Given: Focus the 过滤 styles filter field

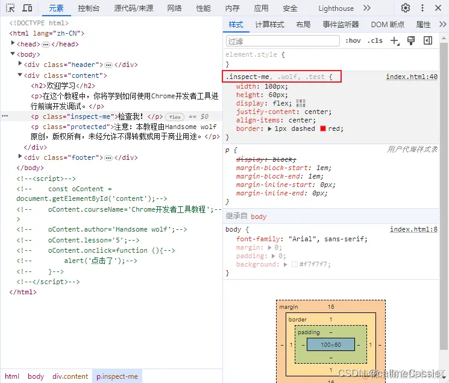Looking at the screenshot, I should [283, 41].
